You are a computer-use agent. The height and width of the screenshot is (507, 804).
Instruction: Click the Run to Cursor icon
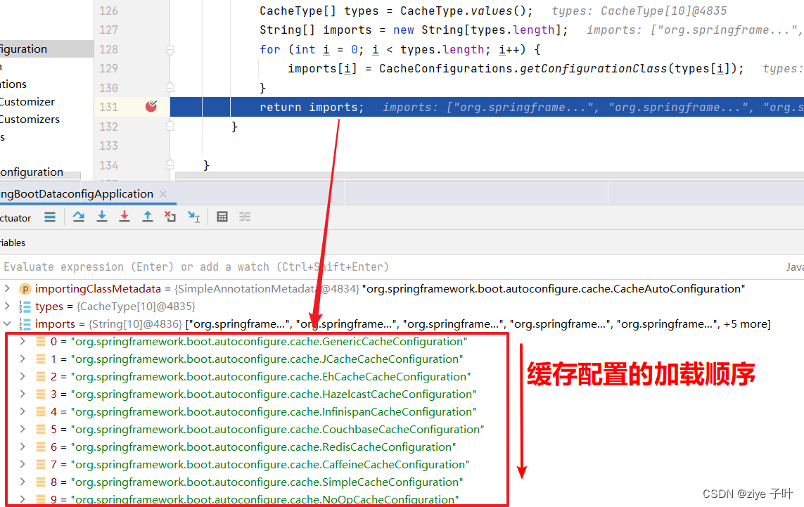194,217
